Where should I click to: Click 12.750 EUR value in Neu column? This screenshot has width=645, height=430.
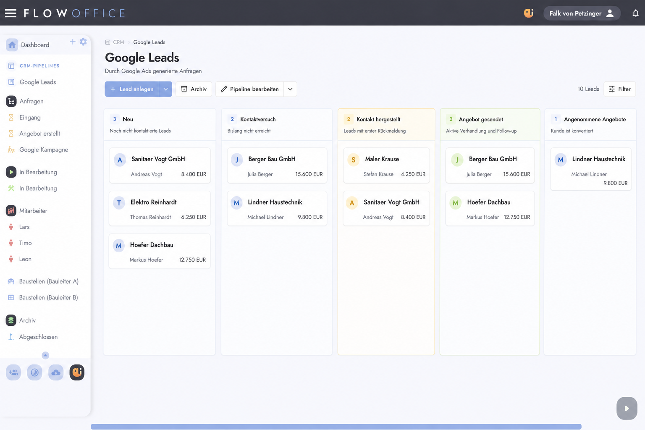point(192,260)
